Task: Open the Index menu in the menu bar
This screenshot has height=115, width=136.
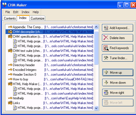Action: pos(25,12)
